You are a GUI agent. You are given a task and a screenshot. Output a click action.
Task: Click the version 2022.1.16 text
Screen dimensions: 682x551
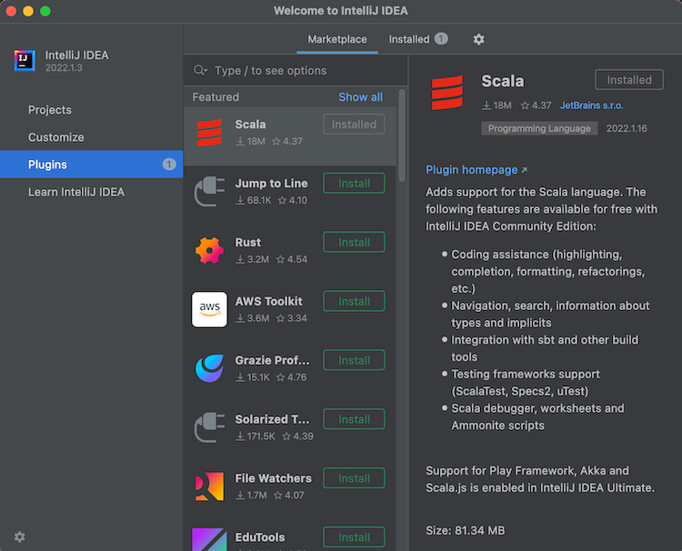point(627,129)
